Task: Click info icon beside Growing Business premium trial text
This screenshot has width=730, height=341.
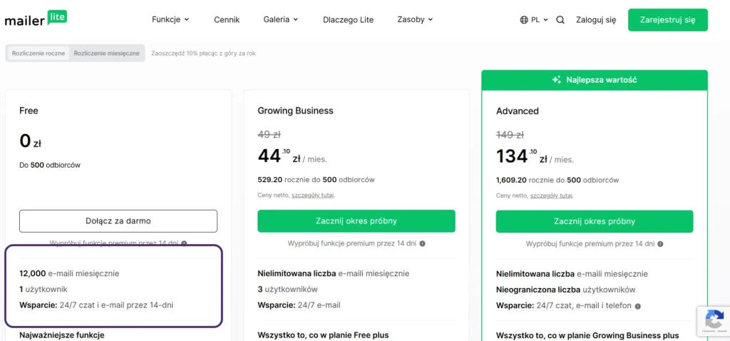Action: point(422,244)
